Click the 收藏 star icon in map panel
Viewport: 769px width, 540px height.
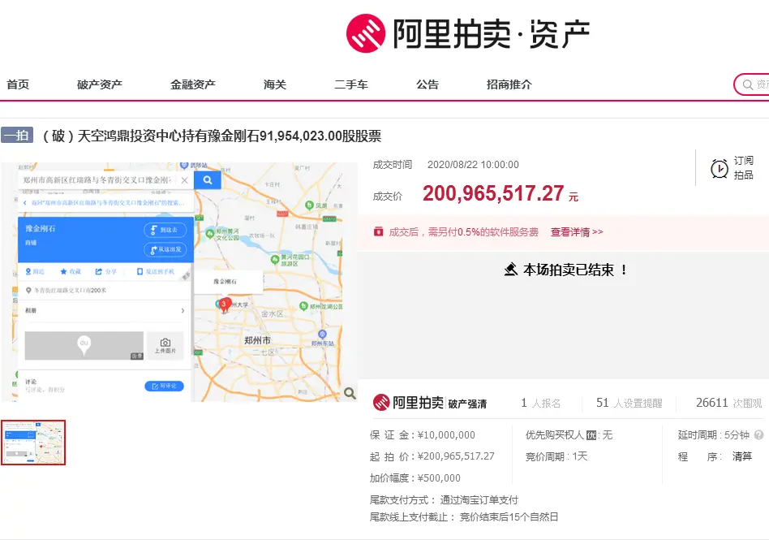pyautogui.click(x=63, y=271)
